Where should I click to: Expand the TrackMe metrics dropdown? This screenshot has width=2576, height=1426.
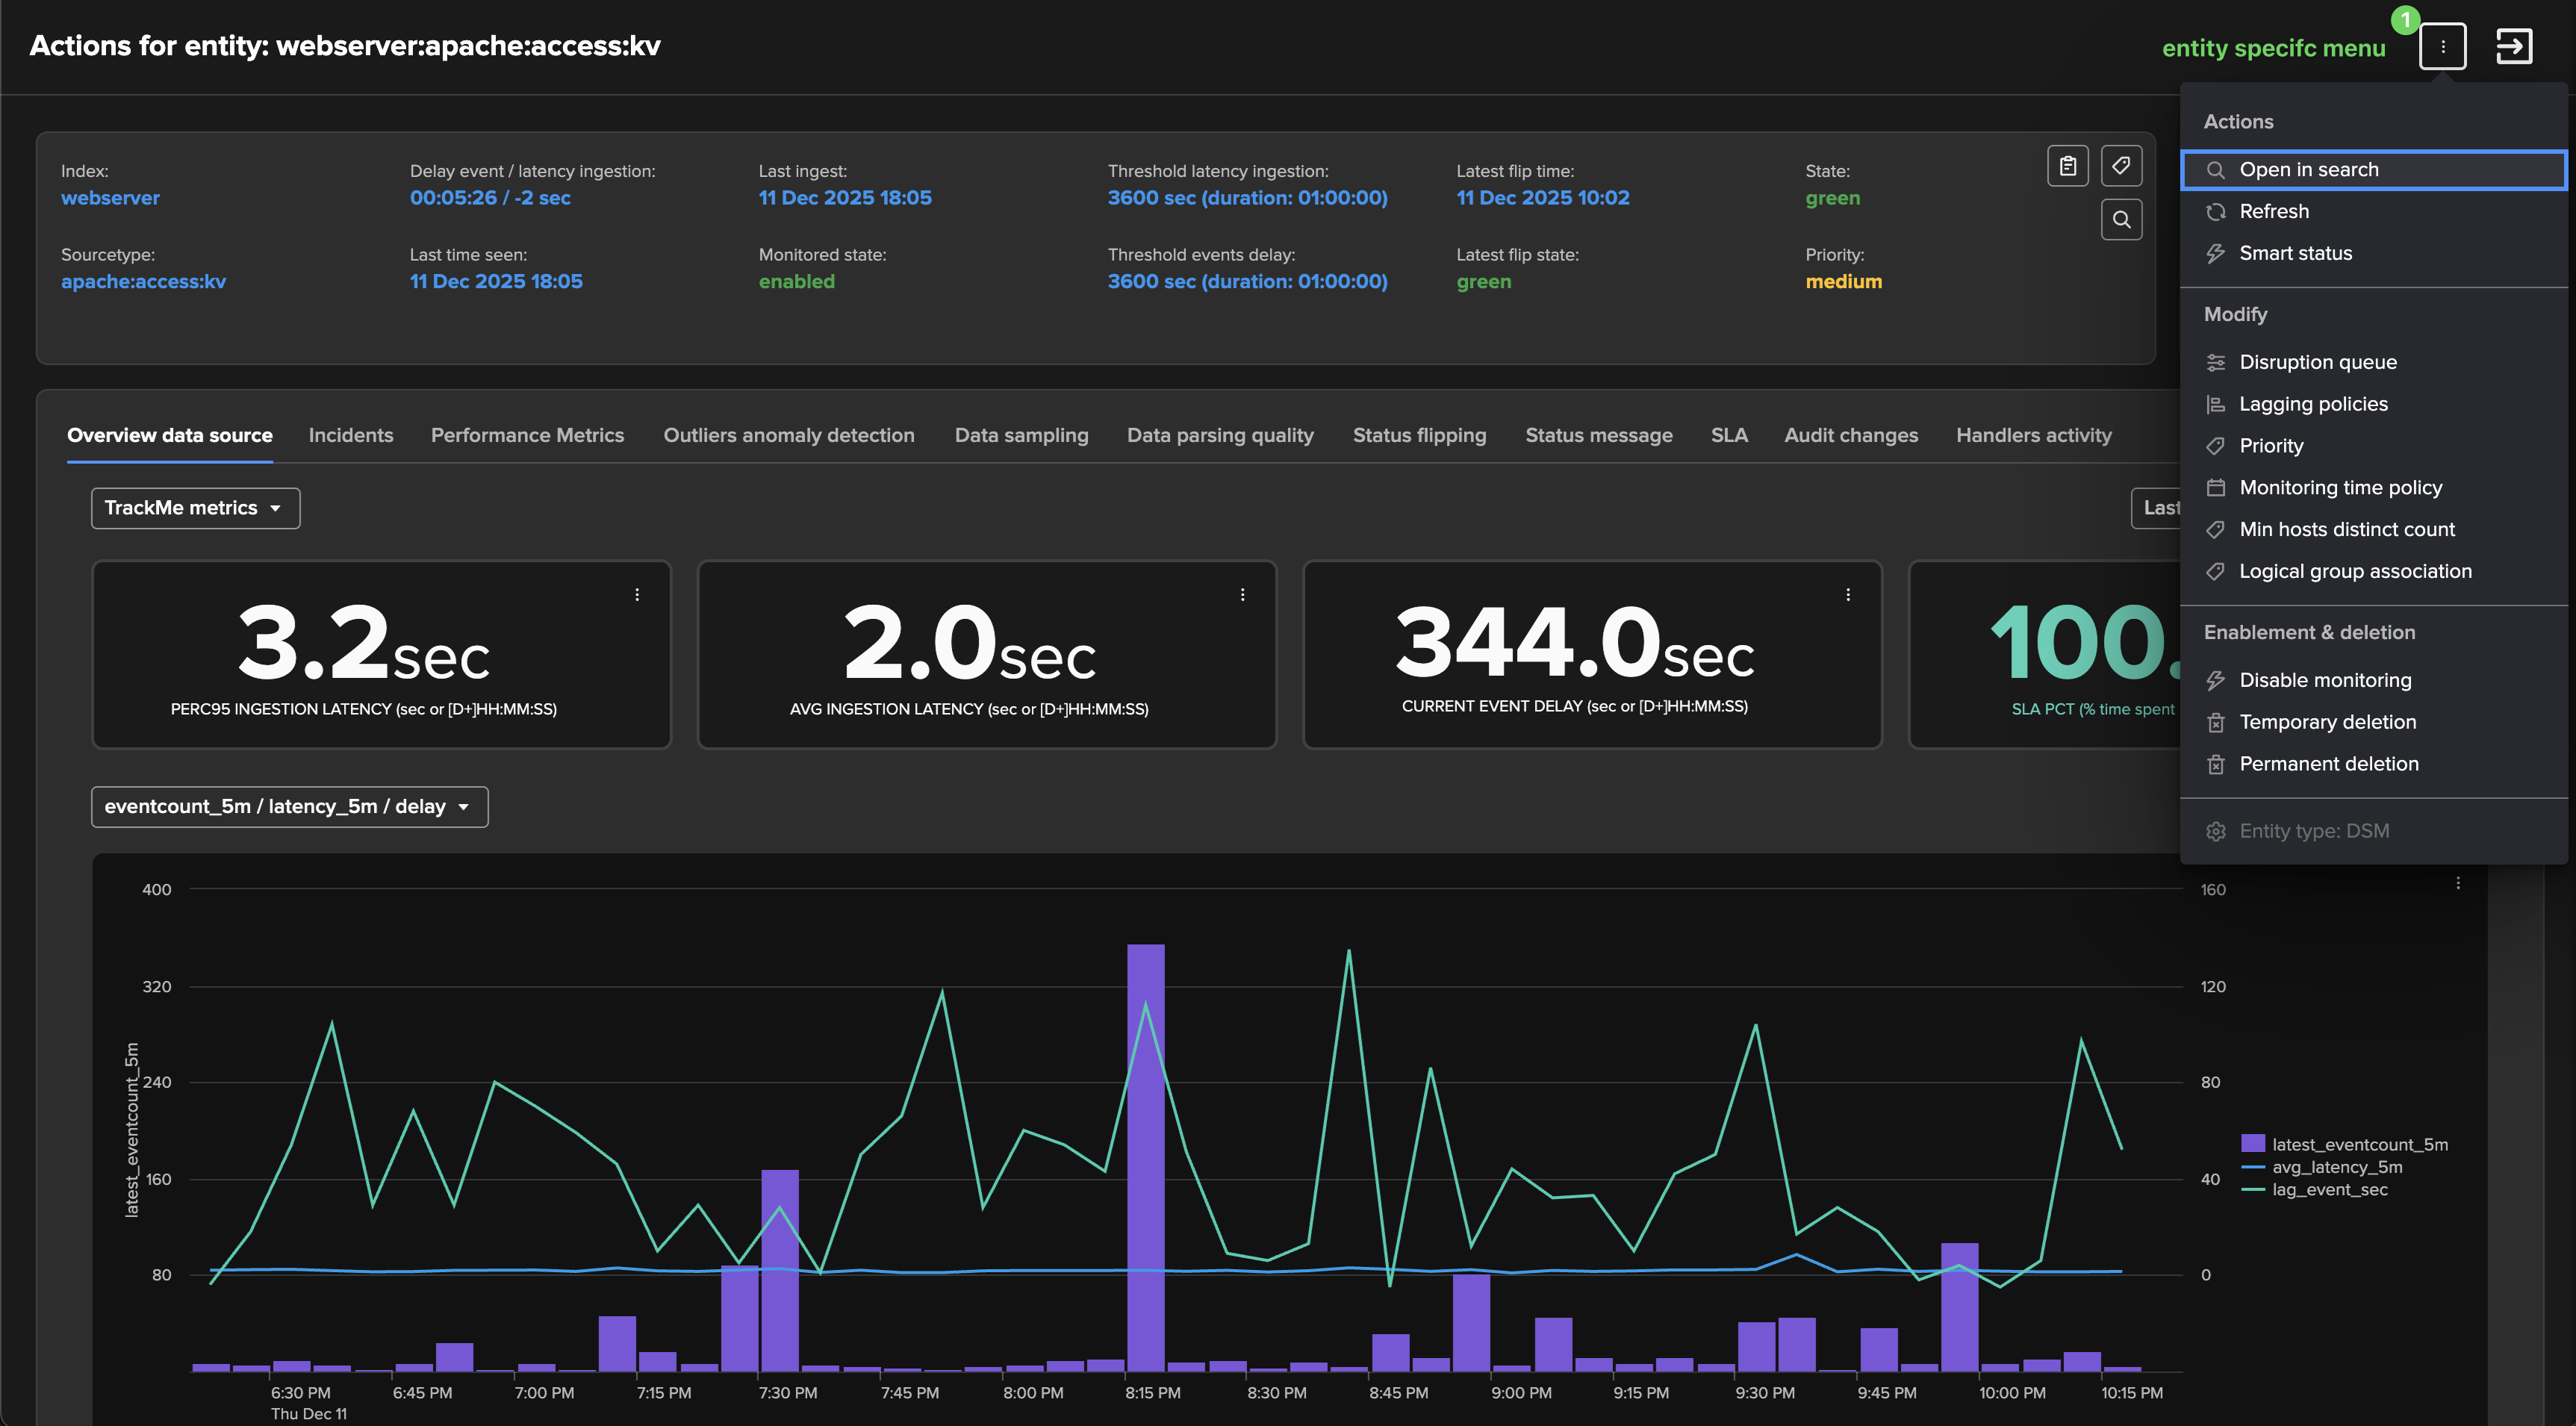tap(195, 508)
